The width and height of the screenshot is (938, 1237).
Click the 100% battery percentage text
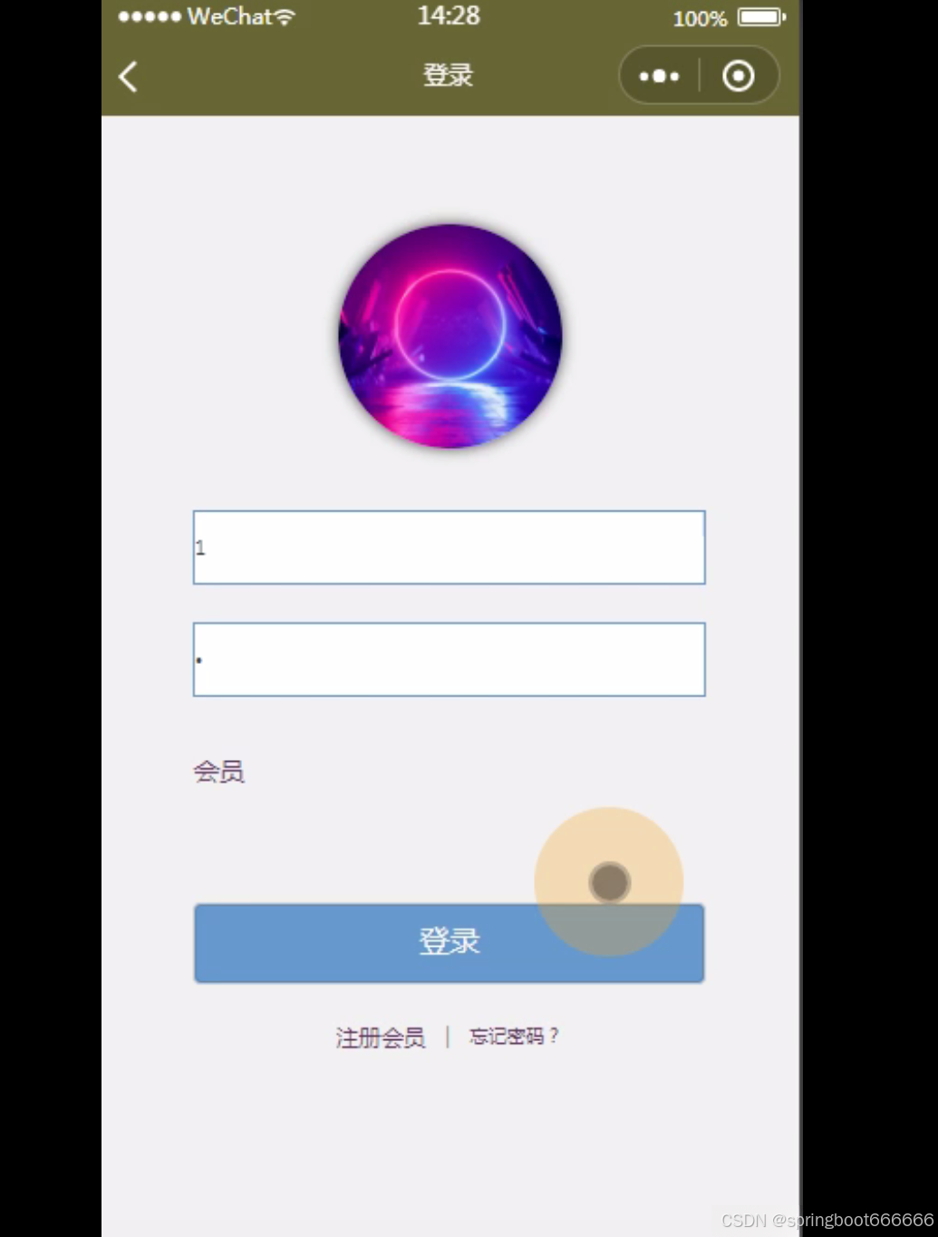point(700,19)
